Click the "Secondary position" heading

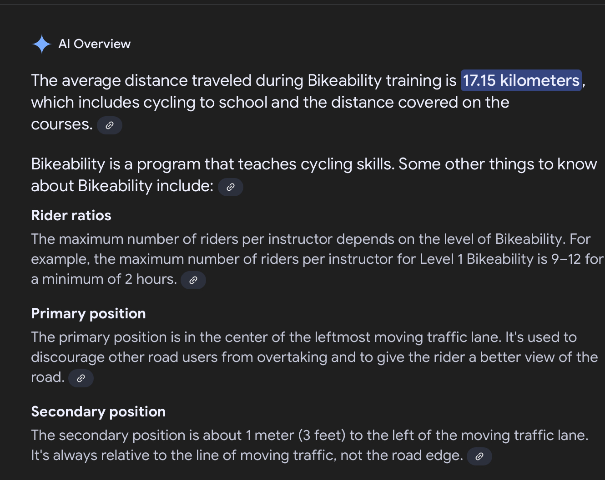pyautogui.click(x=98, y=411)
